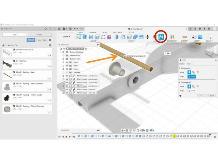The width and height of the screenshot is (218, 163).
Task: Select the Move/Copy arrows tool
Action: pyautogui.click(x=147, y=37)
